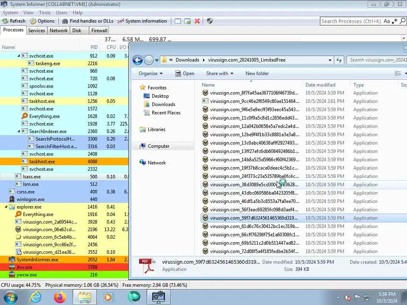Open the address bar history dropdown
The image size is (407, 305).
click(x=330, y=60)
